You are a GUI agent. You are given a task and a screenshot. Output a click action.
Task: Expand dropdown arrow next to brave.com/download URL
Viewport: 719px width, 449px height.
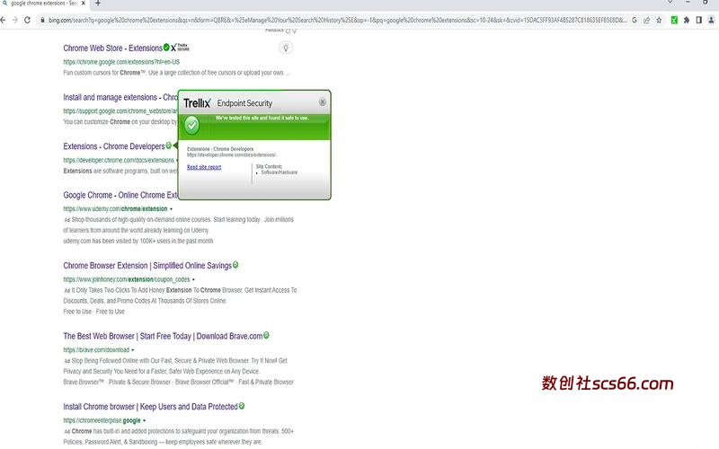tap(133, 350)
